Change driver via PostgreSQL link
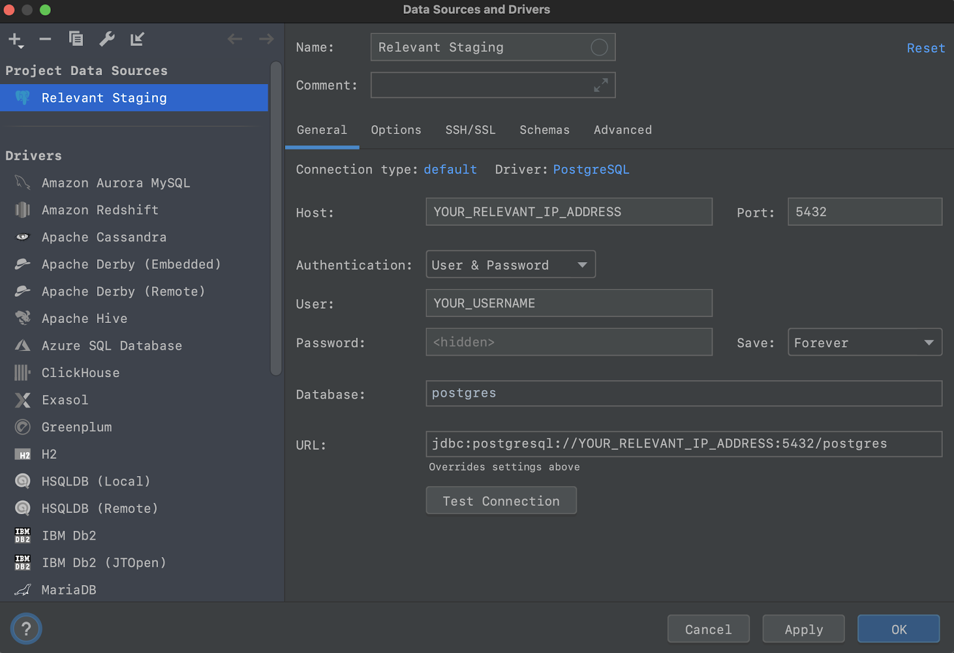 click(591, 169)
